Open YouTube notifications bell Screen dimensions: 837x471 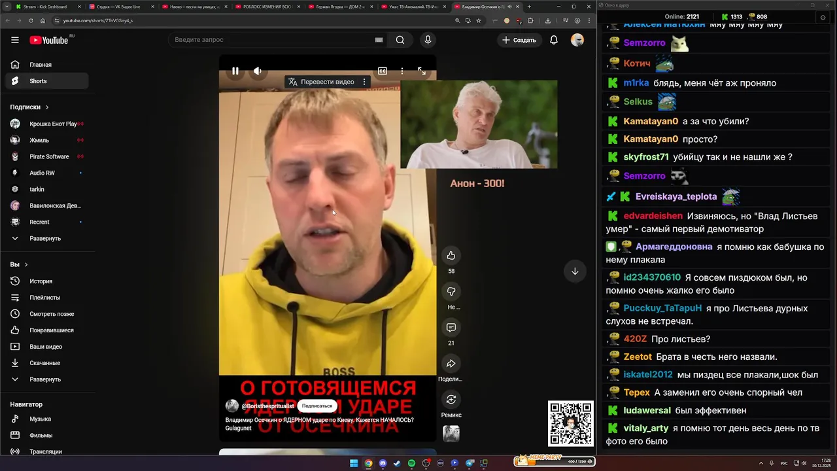(x=554, y=40)
